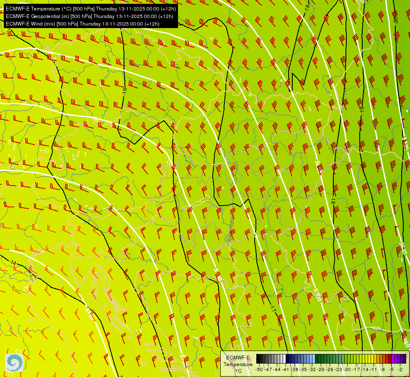Click the -44 legend value

pyautogui.click(x=277, y=369)
